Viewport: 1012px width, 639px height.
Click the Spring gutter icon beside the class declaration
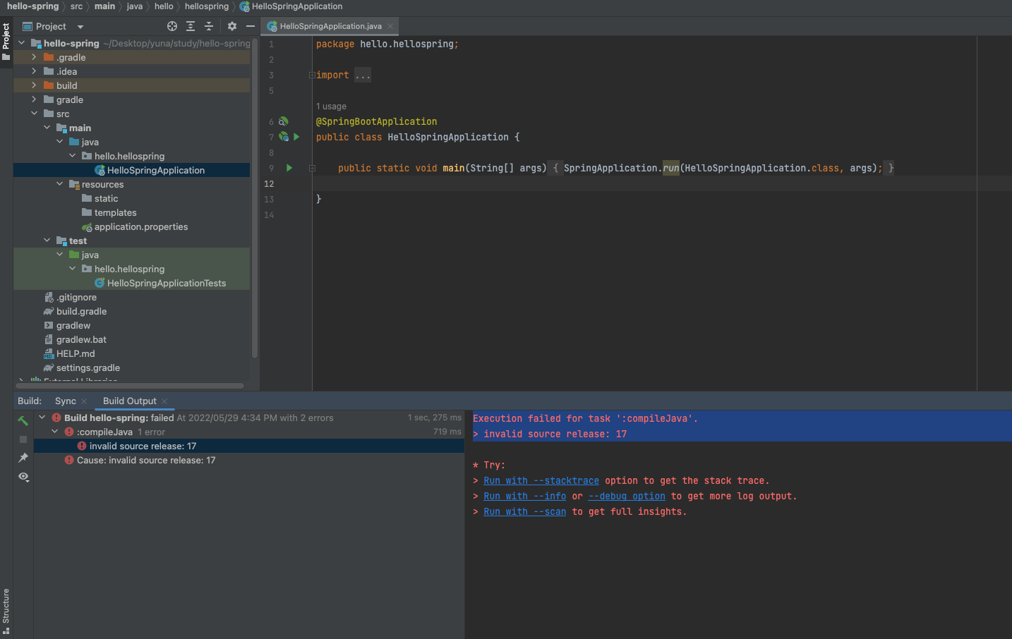click(x=284, y=137)
